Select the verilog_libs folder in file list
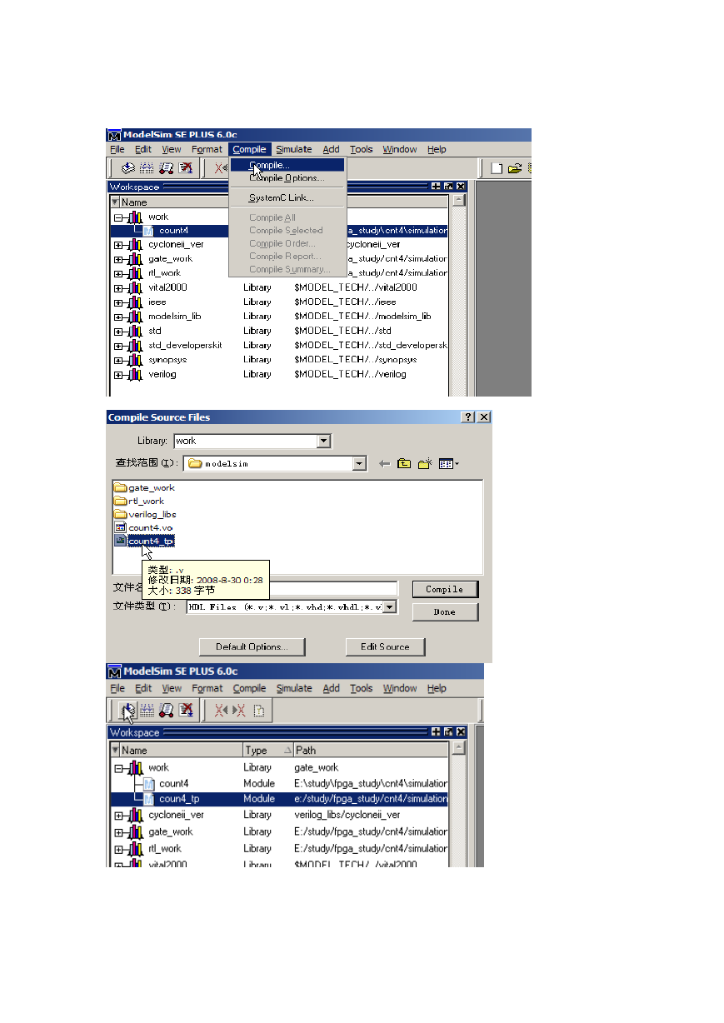Viewport: 724px width, 1023px height. point(145,514)
